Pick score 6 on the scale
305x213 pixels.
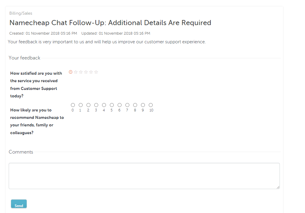pyautogui.click(x=119, y=105)
